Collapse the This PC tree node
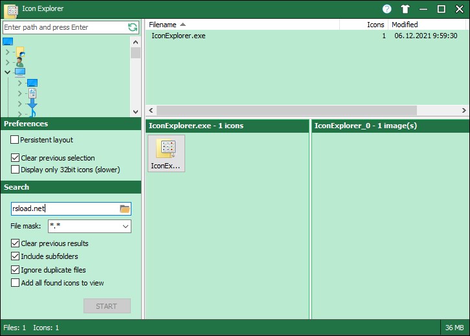The width and height of the screenshot is (470, 336). click(x=8, y=73)
